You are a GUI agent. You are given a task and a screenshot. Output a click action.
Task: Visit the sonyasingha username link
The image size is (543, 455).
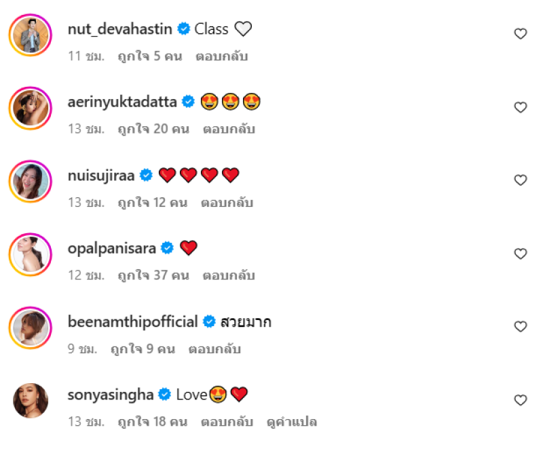[111, 395]
